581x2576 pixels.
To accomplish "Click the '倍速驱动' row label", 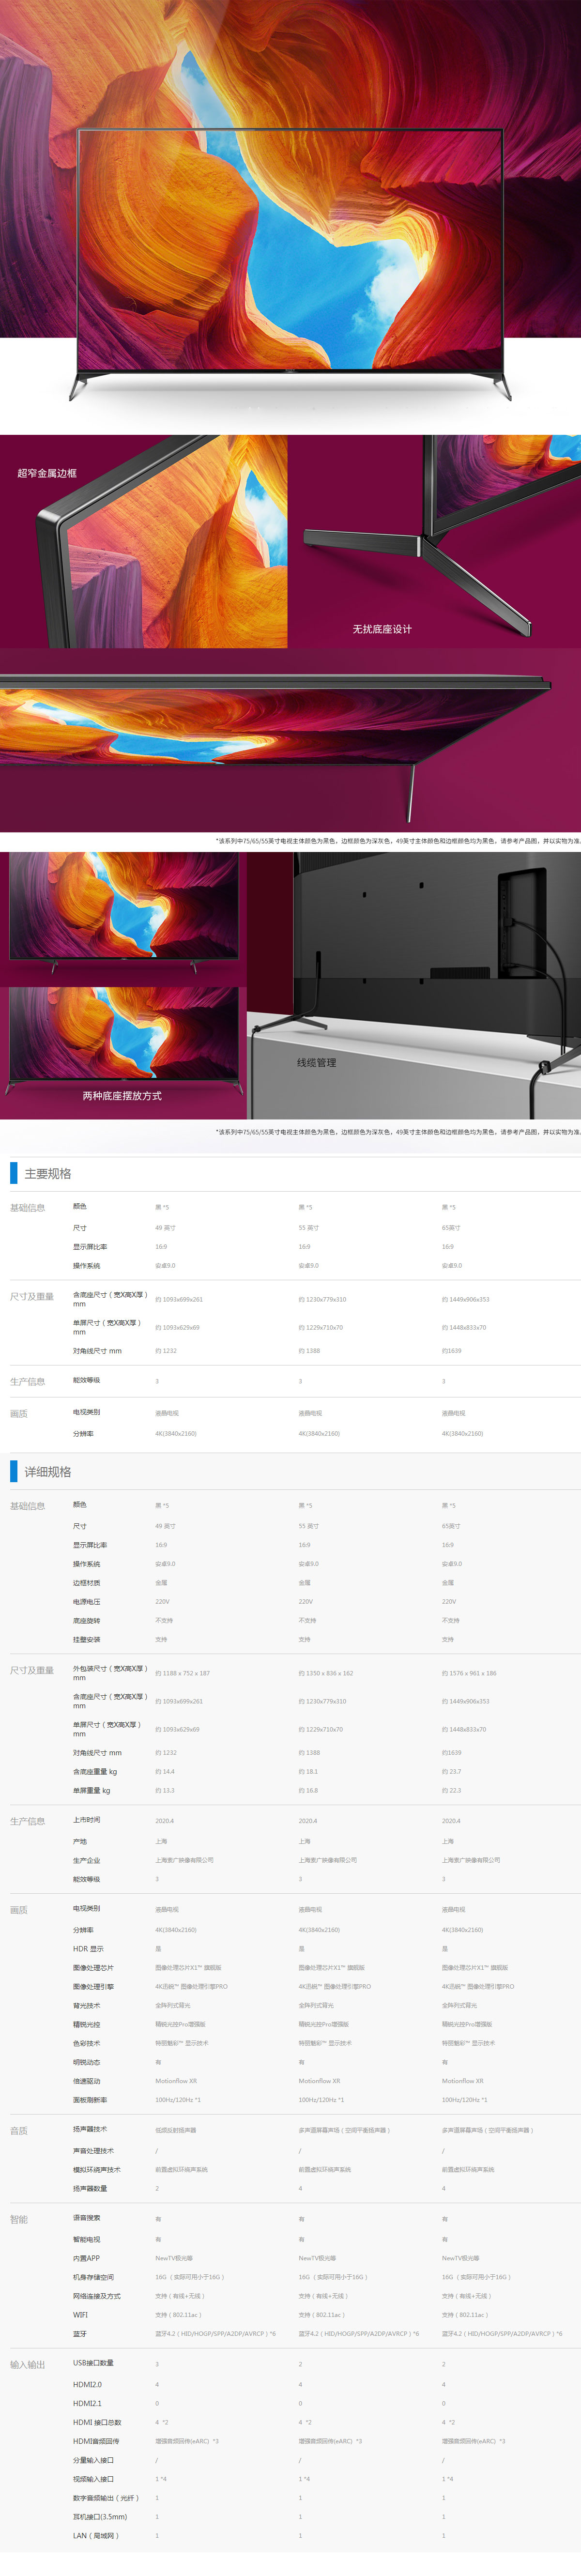I will coord(87,2081).
